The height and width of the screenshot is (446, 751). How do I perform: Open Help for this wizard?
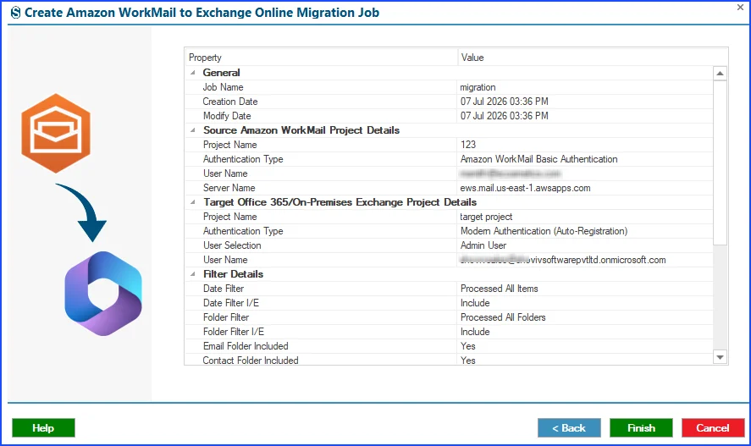click(x=43, y=428)
